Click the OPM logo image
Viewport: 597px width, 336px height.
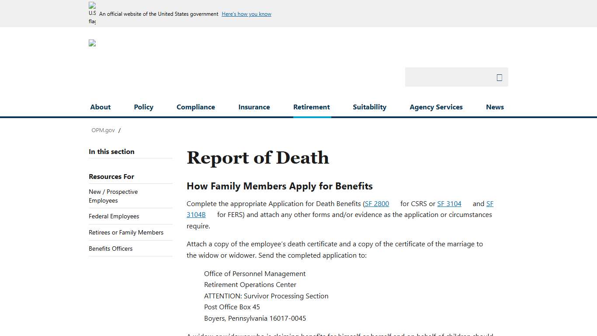pos(92,43)
